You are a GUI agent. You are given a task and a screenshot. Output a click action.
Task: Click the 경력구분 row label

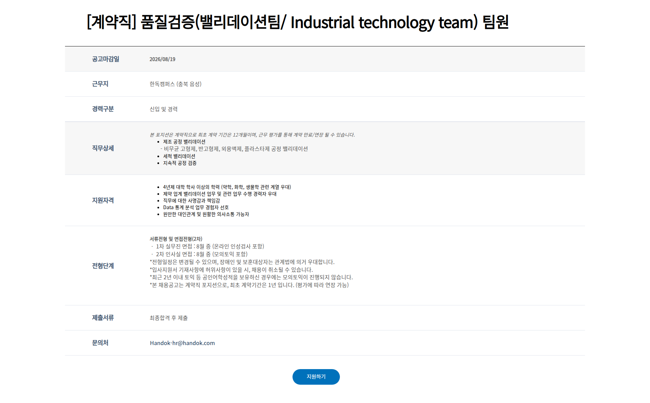pos(103,109)
